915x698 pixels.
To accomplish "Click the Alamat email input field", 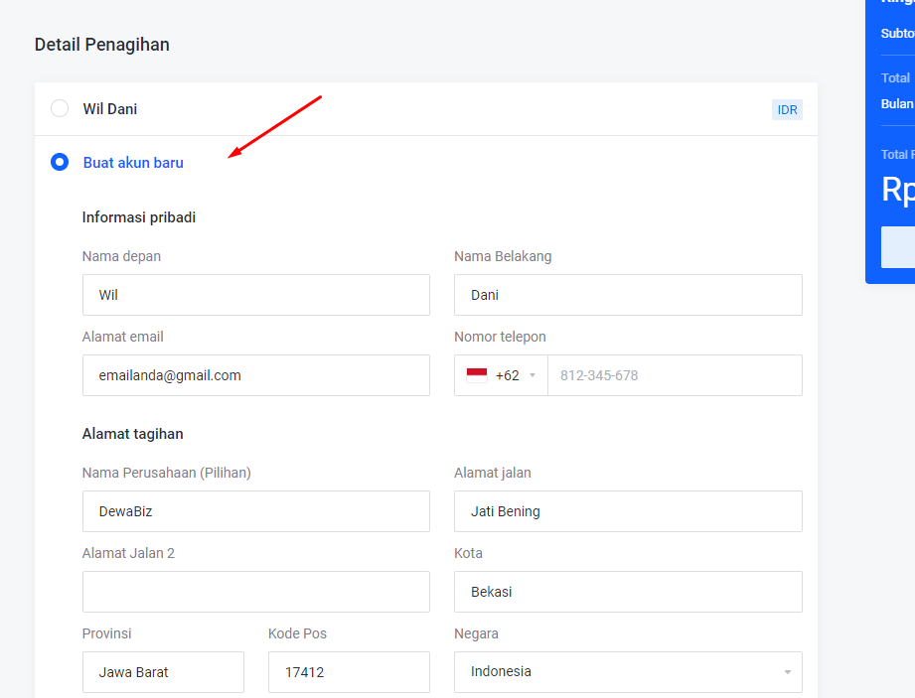I will (x=255, y=375).
